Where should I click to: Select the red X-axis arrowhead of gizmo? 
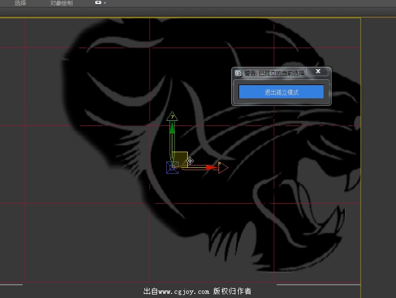[x=222, y=167]
